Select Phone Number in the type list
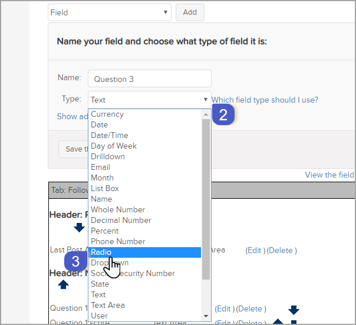The image size is (356, 325). 144,241
